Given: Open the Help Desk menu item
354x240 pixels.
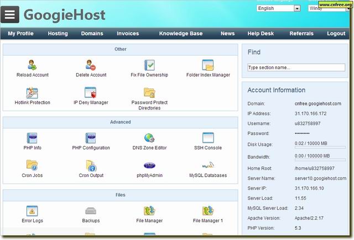Looking at the screenshot, I should [x=261, y=34].
